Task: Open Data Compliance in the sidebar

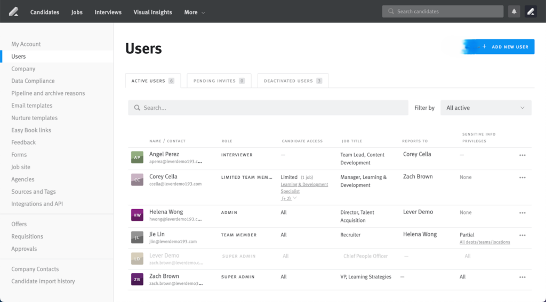Action: (33, 81)
